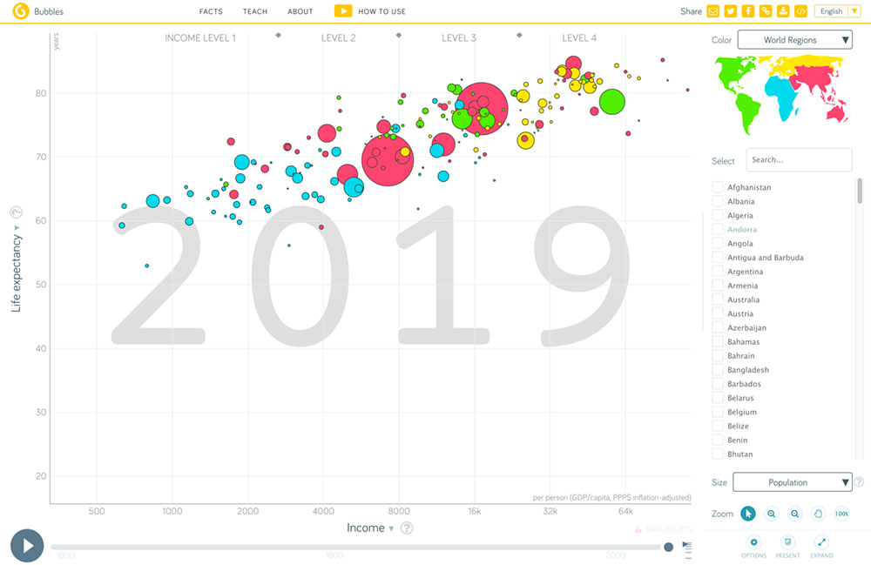The height and width of the screenshot is (565, 871).
Task: Share the chart via Twitter
Action: pyautogui.click(x=731, y=11)
